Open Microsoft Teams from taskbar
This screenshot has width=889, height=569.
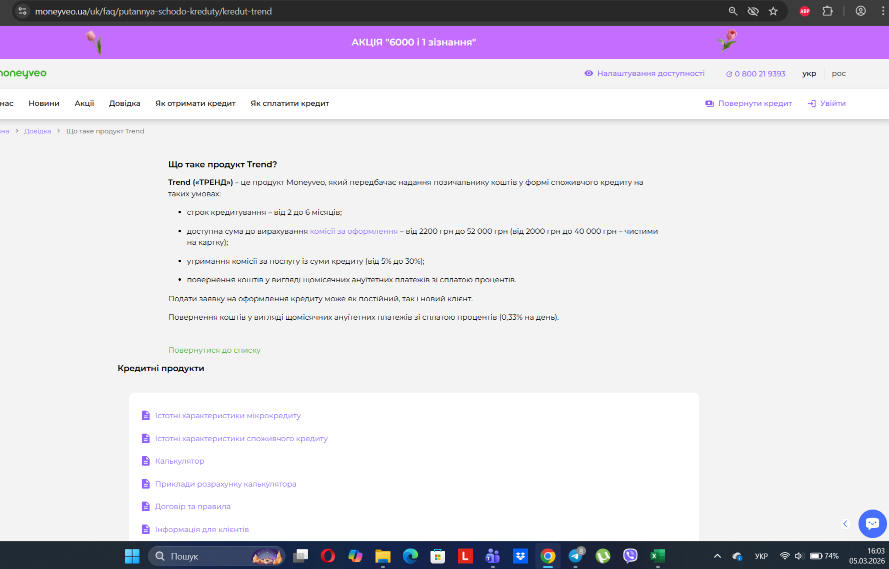point(492,556)
